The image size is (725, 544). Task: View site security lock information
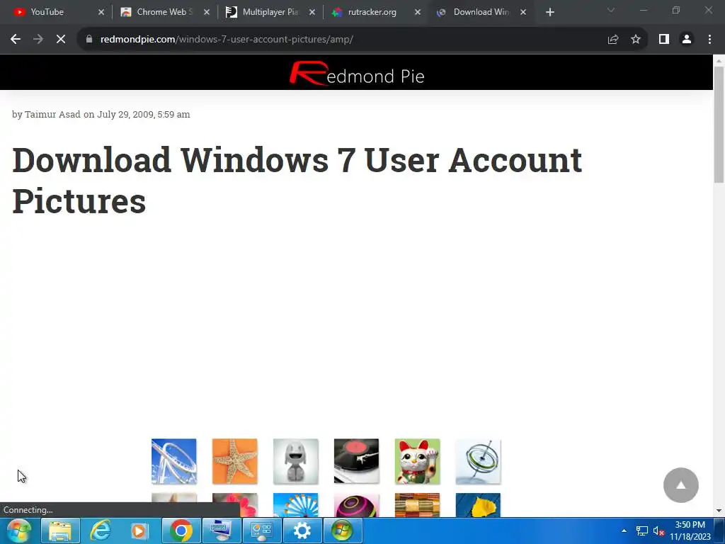(x=89, y=40)
